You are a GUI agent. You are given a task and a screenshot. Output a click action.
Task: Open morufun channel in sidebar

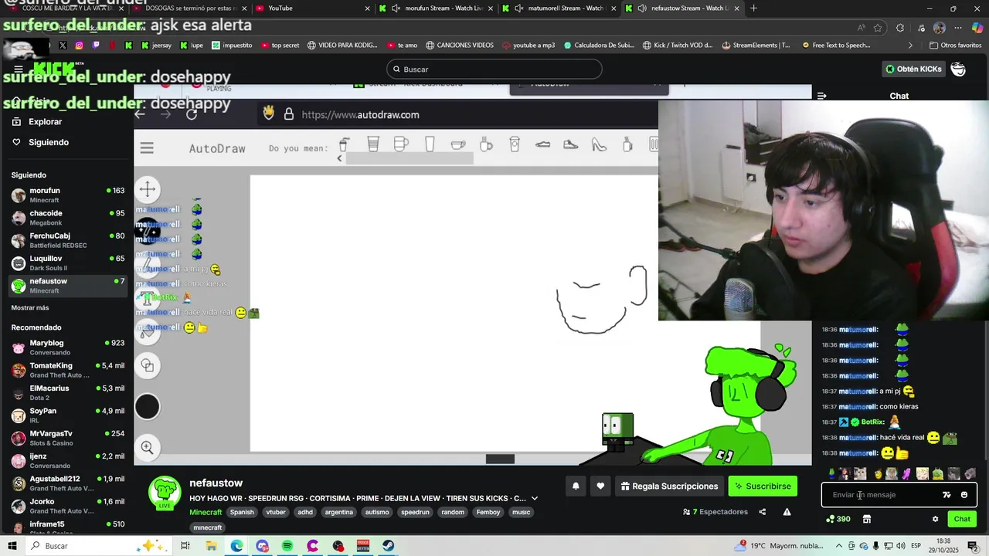[67, 195]
